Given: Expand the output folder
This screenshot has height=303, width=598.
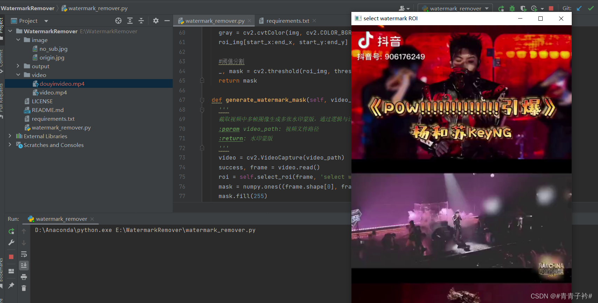Looking at the screenshot, I should 18,66.
